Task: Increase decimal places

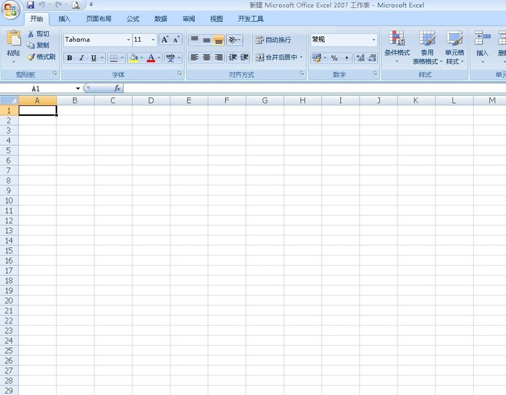Action: coord(360,58)
